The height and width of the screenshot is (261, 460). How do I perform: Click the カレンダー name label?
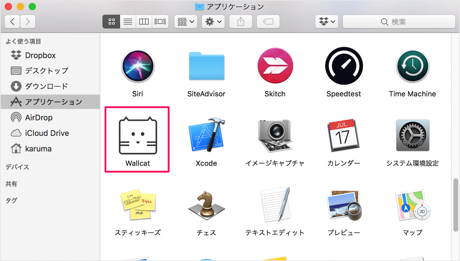coord(344,163)
